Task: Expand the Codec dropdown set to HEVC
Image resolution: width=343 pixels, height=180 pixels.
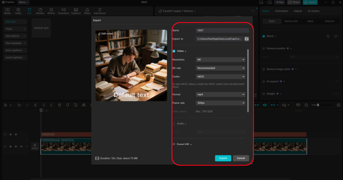Action: [220, 76]
